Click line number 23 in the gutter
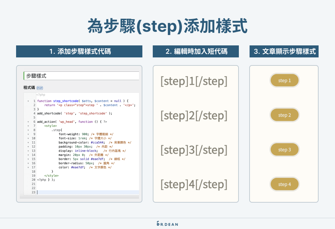The height and width of the screenshot is (229, 335). pyautogui.click(x=33, y=192)
